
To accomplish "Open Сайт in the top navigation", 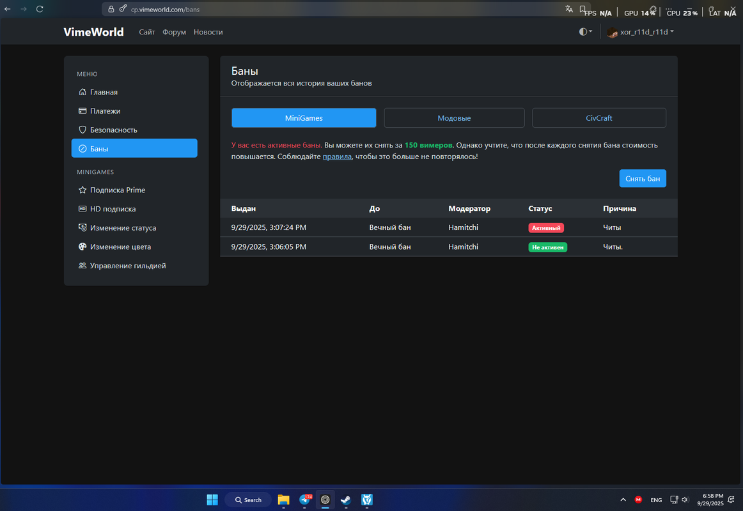I will click(x=147, y=32).
